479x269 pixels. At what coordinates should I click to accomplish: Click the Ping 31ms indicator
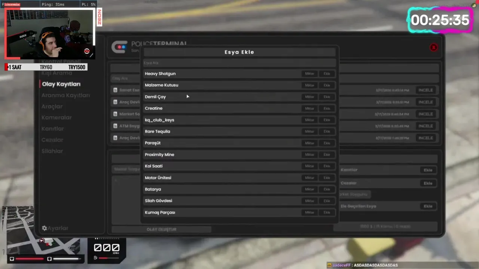click(x=53, y=4)
